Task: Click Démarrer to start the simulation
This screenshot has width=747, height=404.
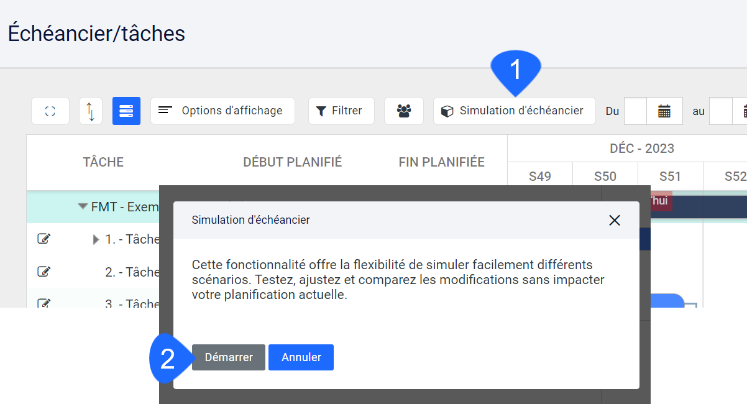Action: pos(228,357)
